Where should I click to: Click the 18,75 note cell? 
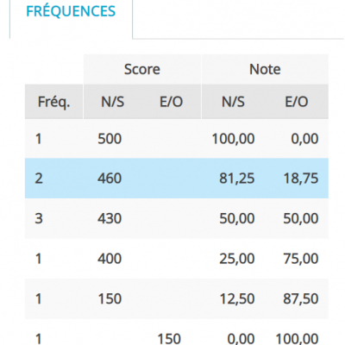coord(301,179)
